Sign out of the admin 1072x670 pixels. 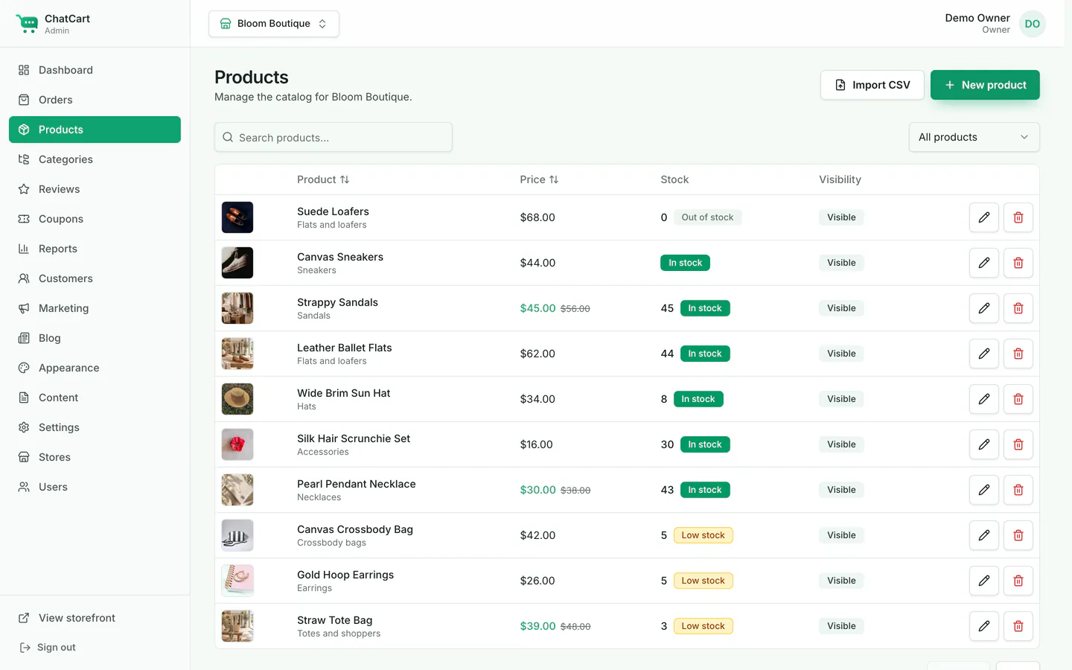point(48,648)
